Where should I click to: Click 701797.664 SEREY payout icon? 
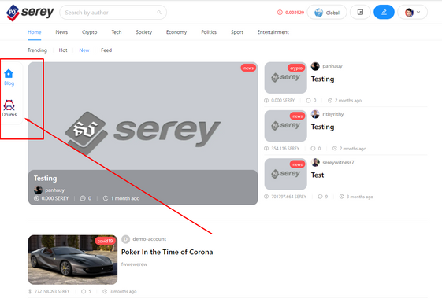266,197
